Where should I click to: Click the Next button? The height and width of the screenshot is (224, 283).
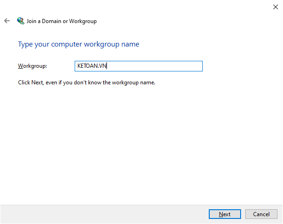tap(225, 214)
